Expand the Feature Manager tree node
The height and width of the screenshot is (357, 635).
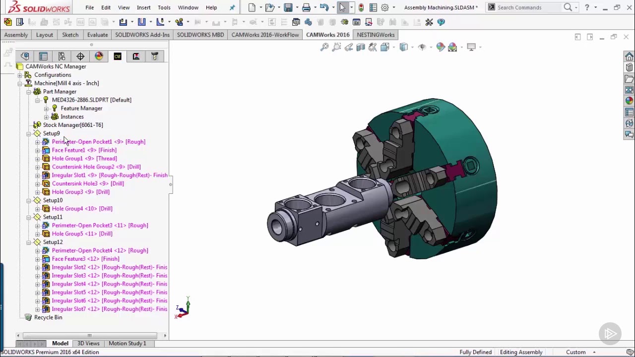(46, 109)
